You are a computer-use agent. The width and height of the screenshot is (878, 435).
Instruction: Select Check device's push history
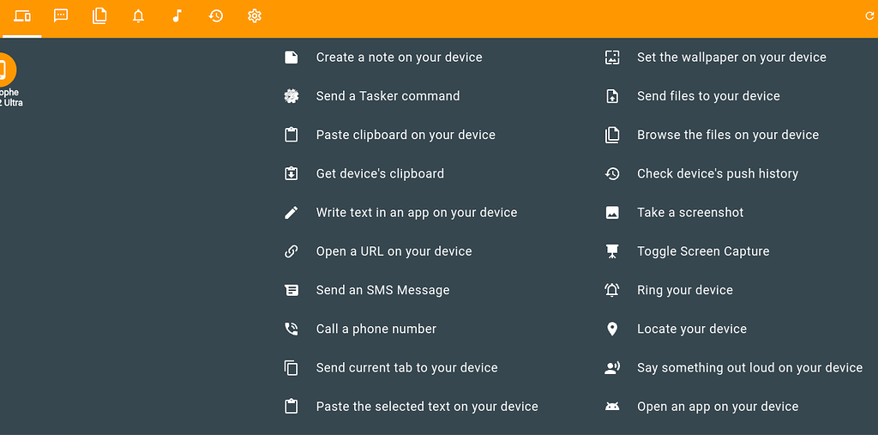click(718, 174)
